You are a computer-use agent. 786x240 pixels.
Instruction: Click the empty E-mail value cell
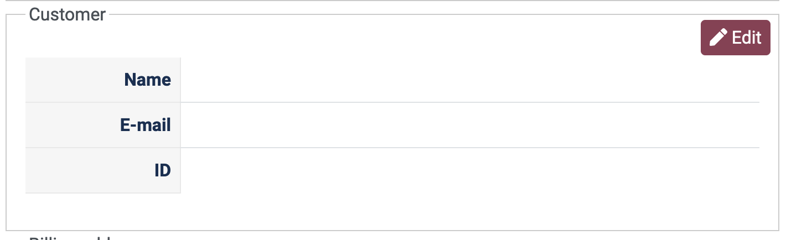pyautogui.click(x=469, y=126)
